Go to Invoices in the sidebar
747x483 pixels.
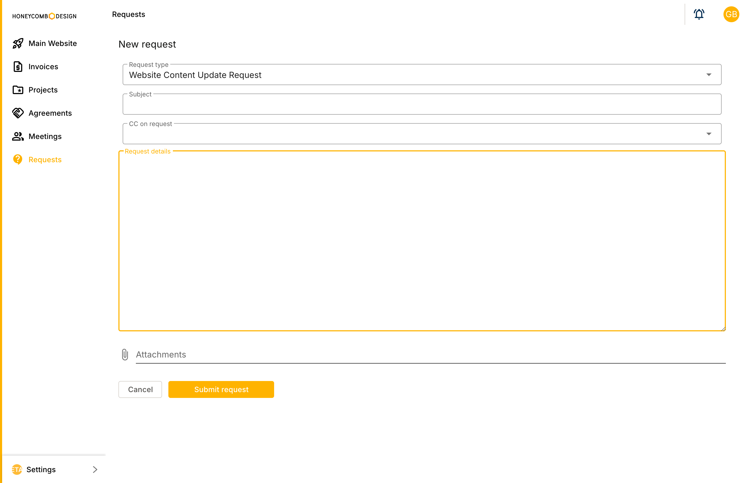click(x=43, y=67)
